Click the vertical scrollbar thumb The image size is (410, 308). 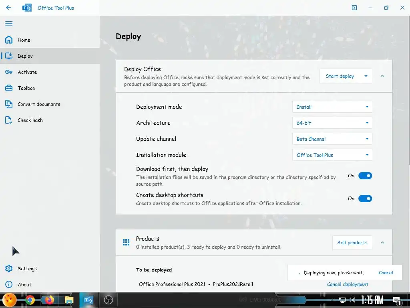point(409,90)
